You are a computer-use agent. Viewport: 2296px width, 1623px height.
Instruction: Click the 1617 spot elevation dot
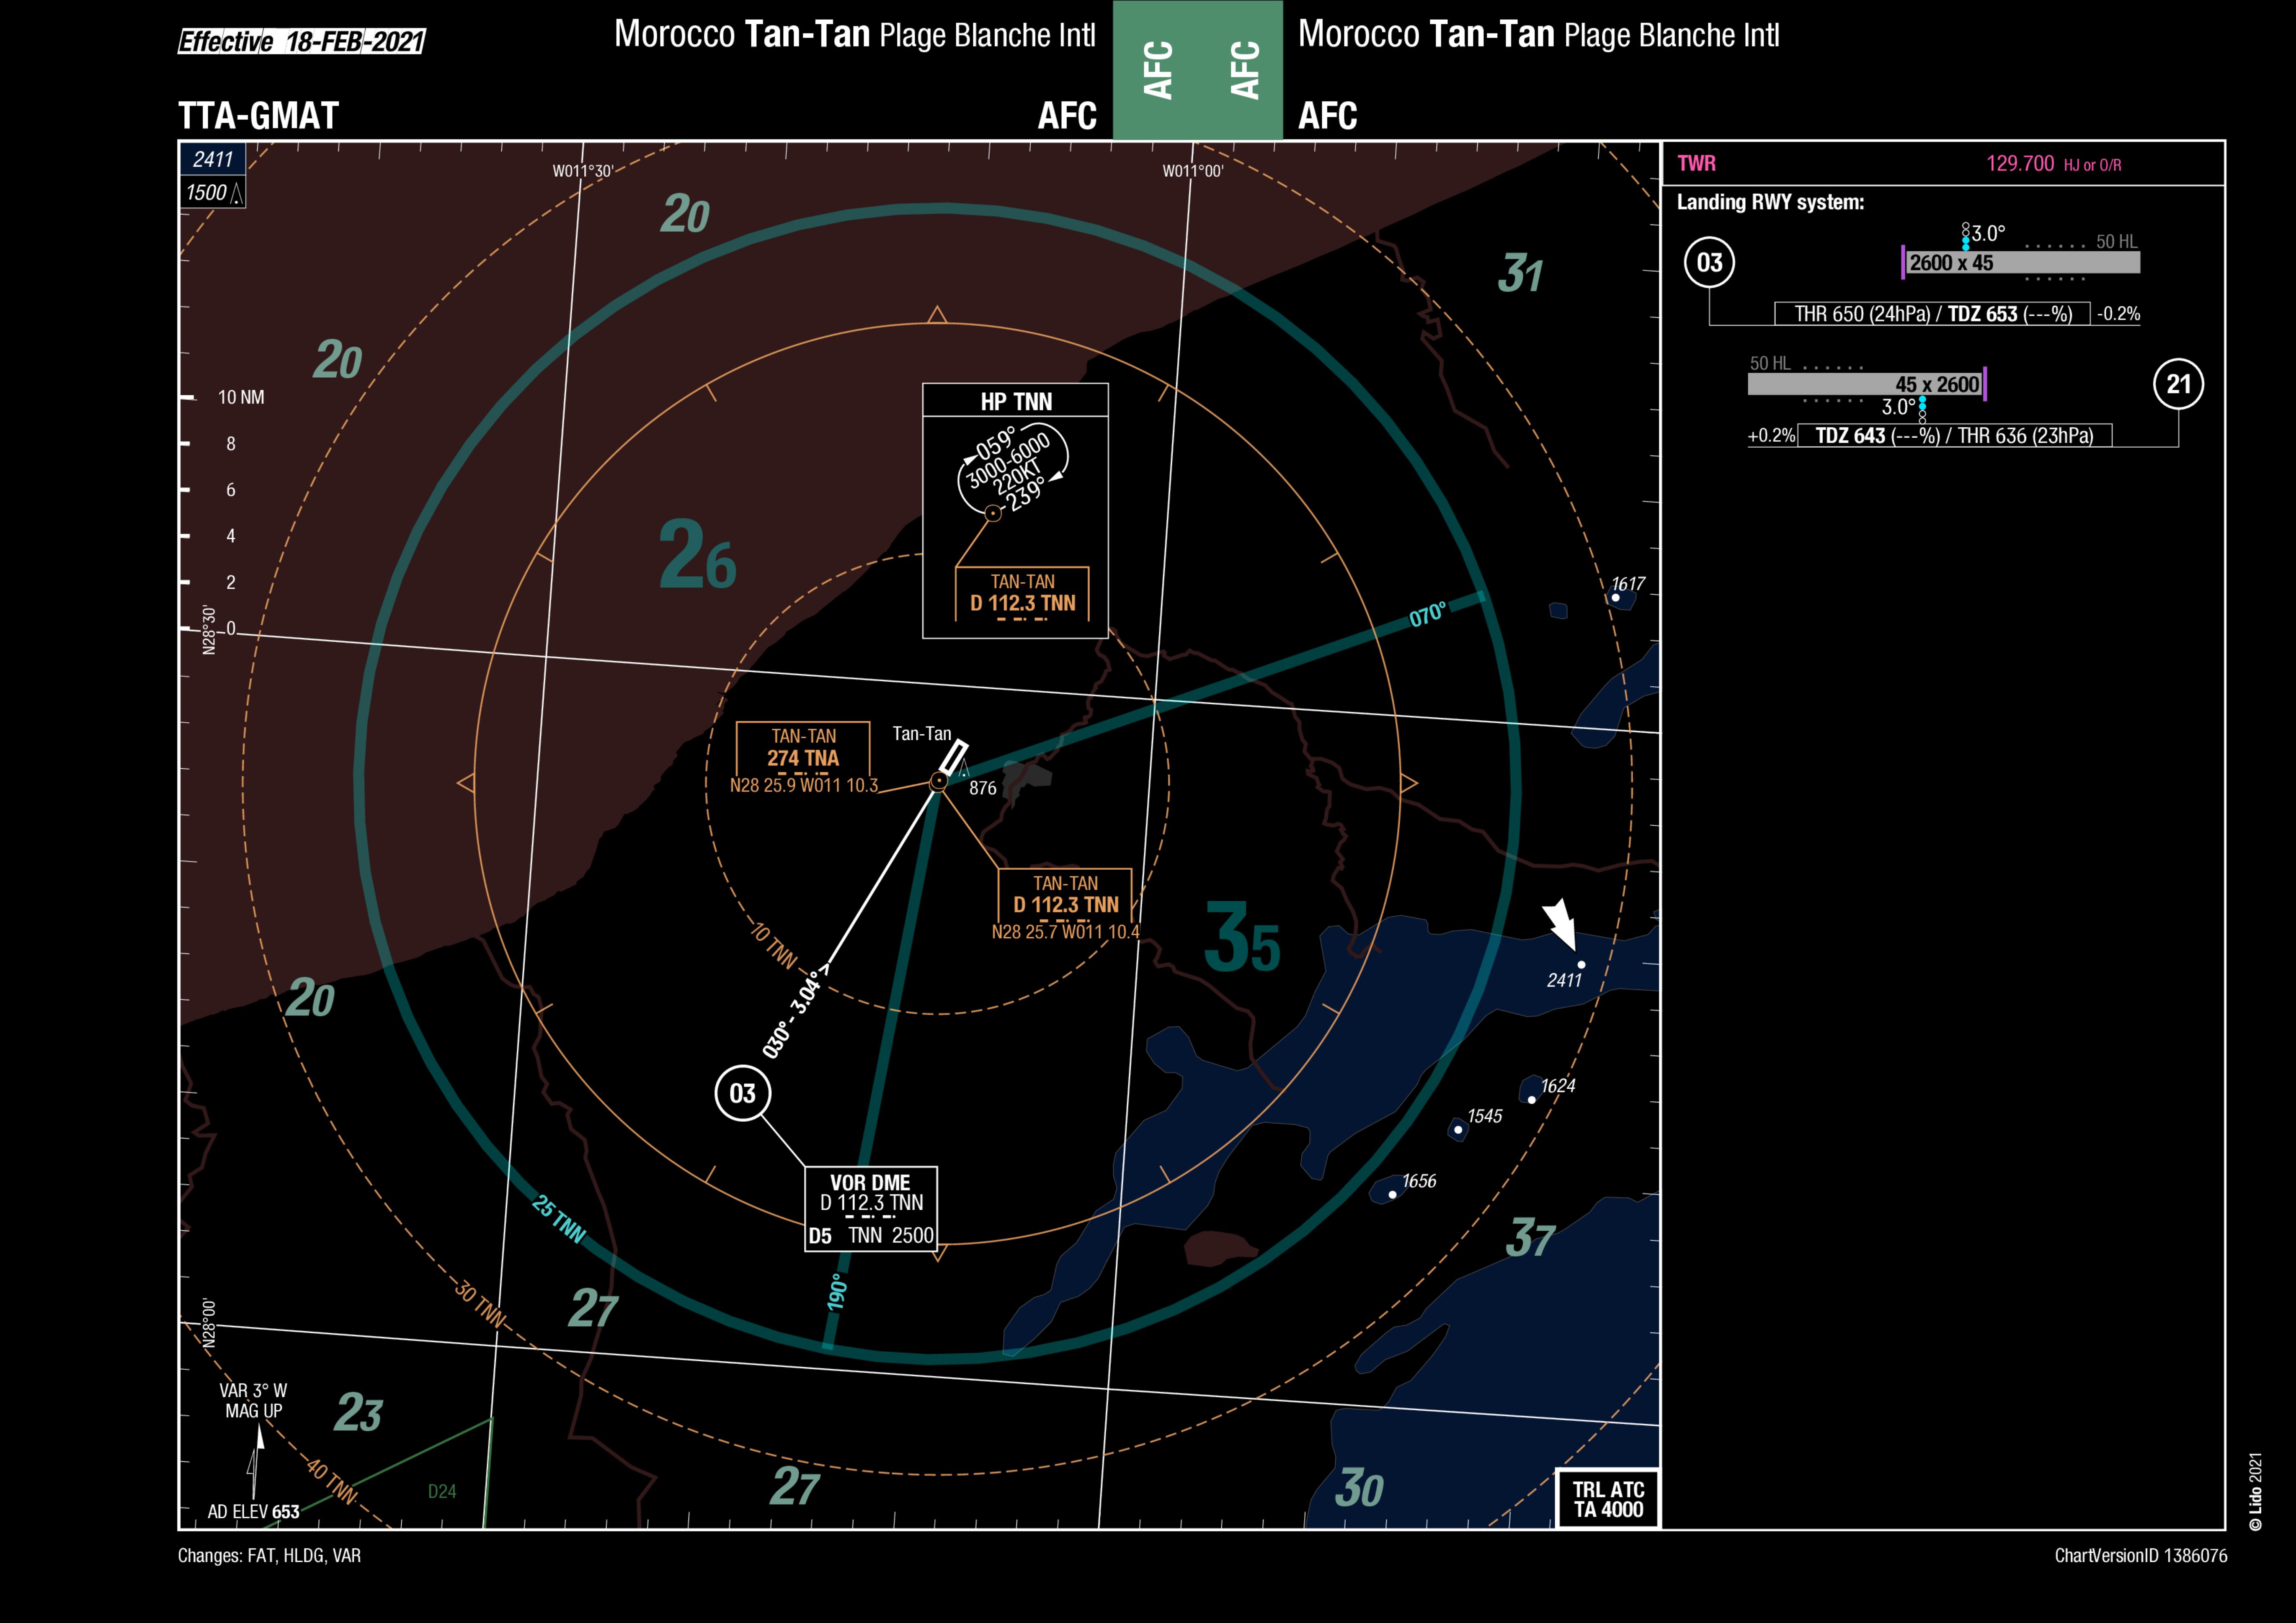click(1615, 597)
